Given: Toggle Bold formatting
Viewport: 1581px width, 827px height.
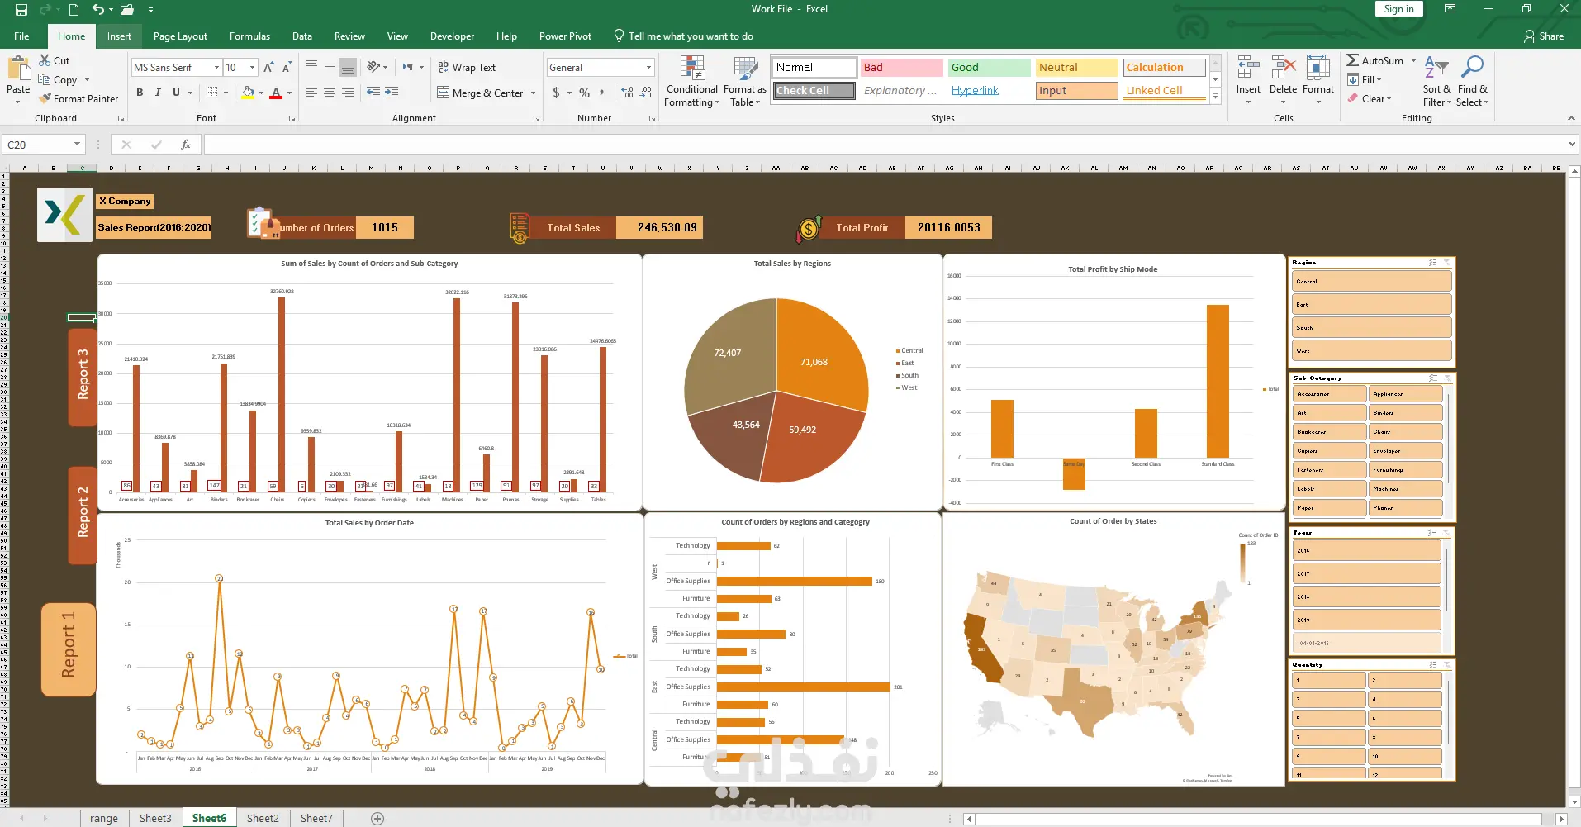Looking at the screenshot, I should pyautogui.click(x=140, y=93).
